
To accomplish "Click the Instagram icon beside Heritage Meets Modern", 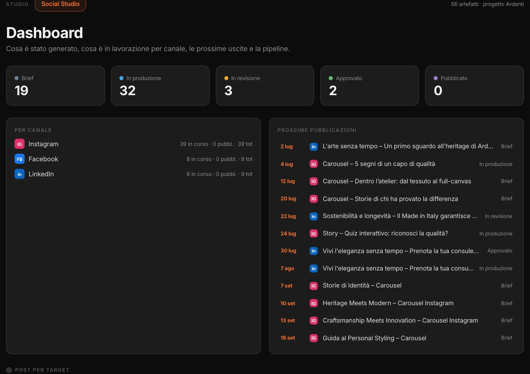I will tap(314, 303).
